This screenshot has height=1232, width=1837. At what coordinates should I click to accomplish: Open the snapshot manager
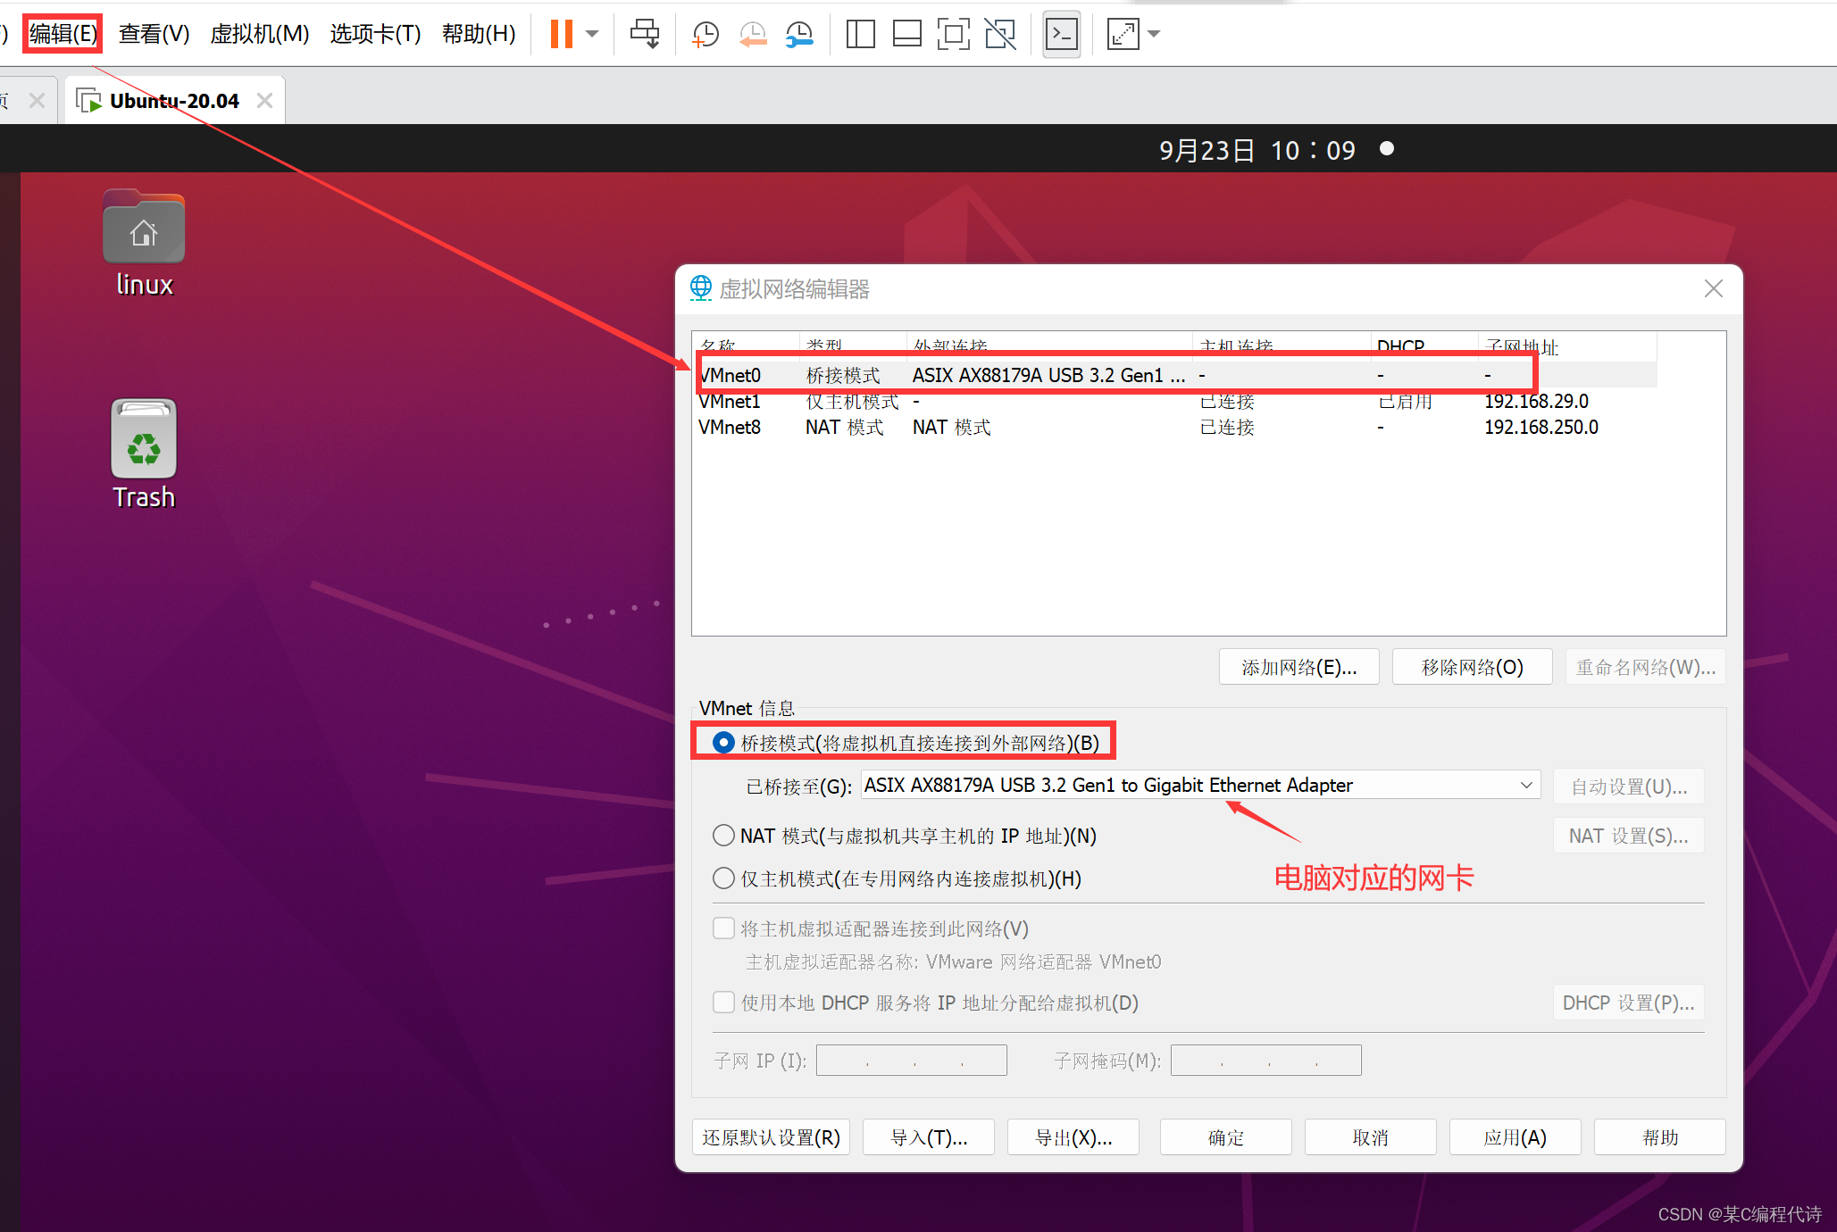[x=798, y=33]
